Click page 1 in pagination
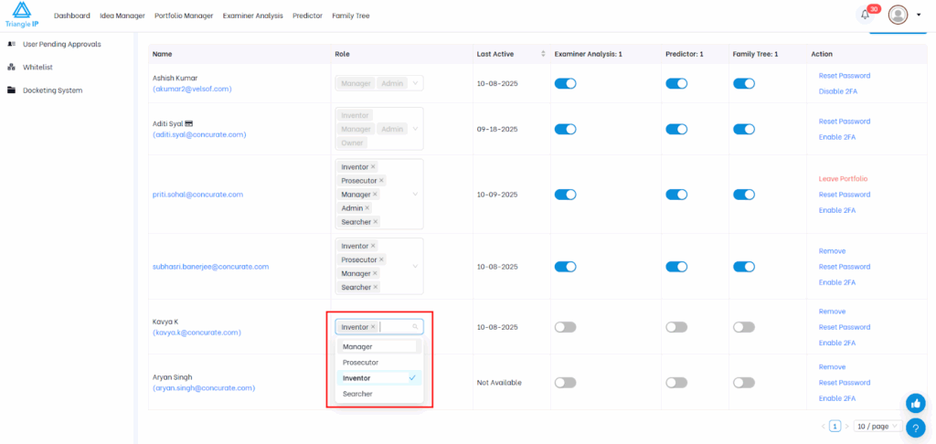 835,427
